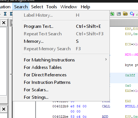138x118 pixels.
Task: Open the Help menu
Action: pos(85,7)
